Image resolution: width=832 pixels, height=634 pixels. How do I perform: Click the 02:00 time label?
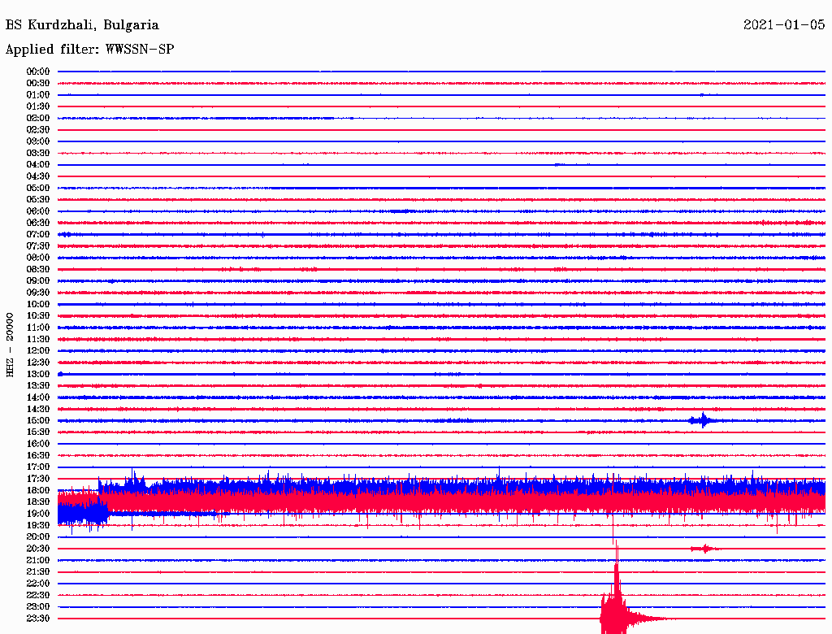tap(38, 118)
